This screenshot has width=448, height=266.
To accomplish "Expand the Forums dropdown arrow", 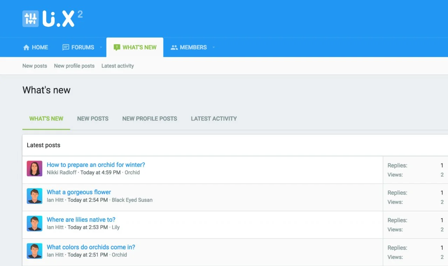I will pyautogui.click(x=101, y=48).
